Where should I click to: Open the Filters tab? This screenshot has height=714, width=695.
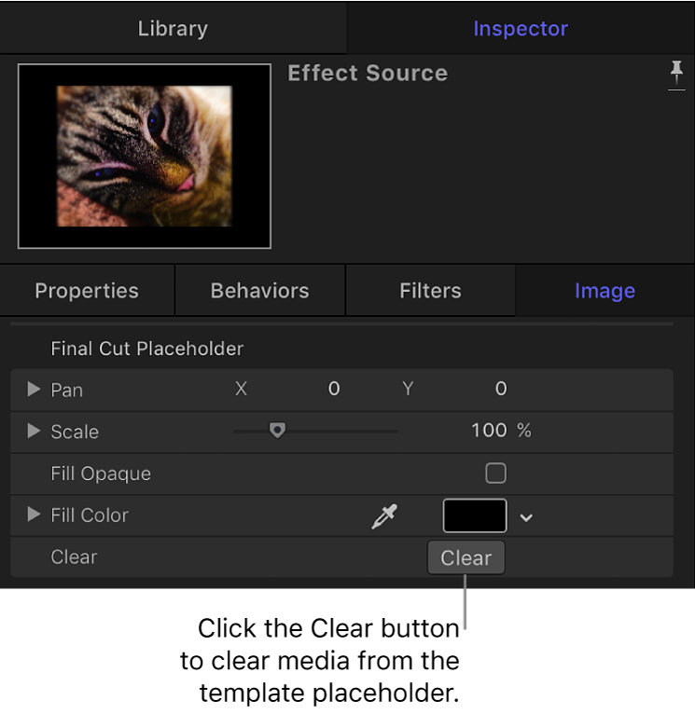(430, 291)
